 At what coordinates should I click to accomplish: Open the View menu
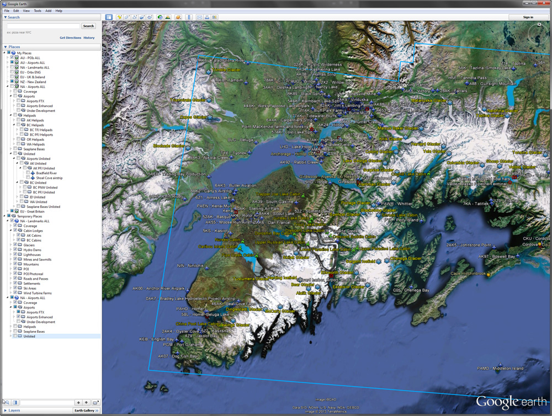[26, 10]
